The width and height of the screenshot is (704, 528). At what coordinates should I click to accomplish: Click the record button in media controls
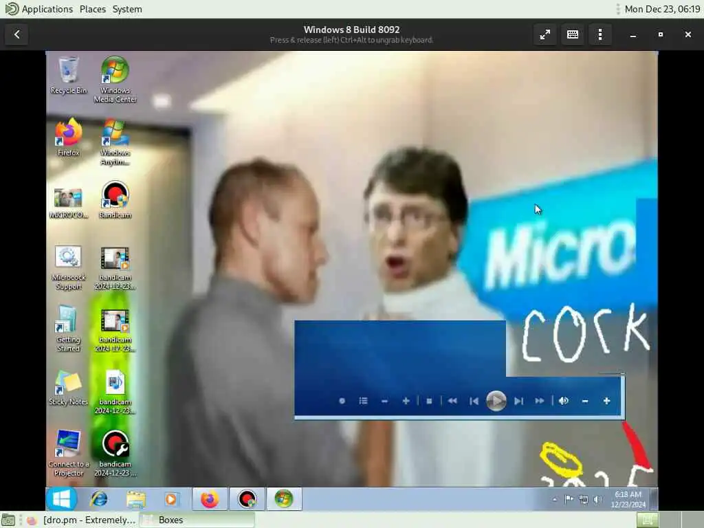pos(342,401)
